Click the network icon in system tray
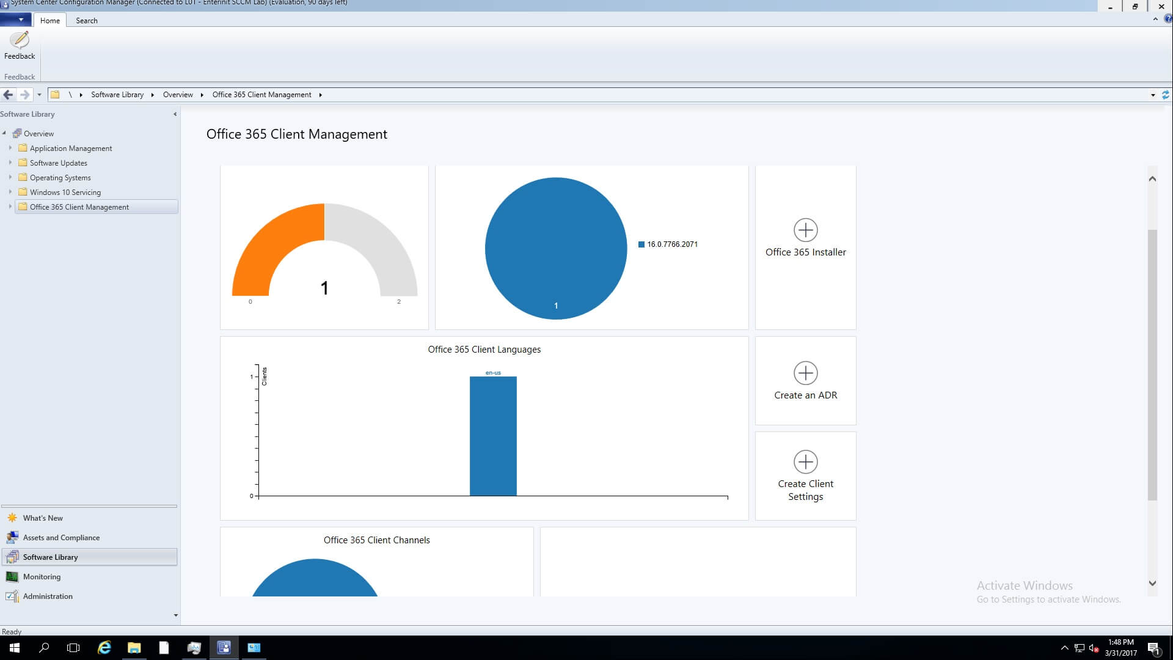Screen dimensions: 1173x660 1080,648
